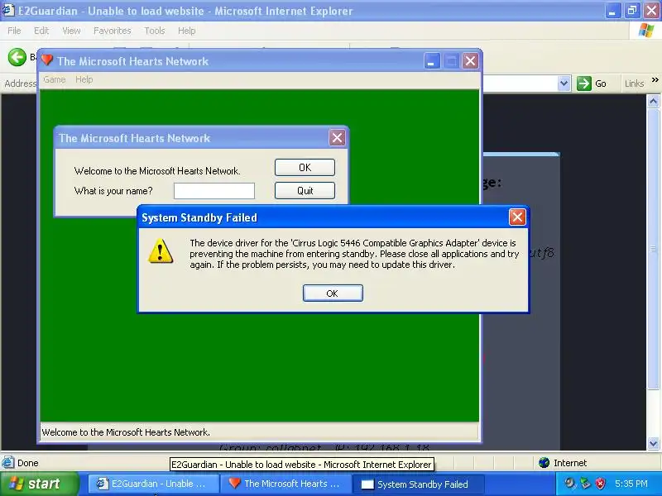Click the Internet zone globe icon
Screen dimensions: 662x496
pos(544,463)
